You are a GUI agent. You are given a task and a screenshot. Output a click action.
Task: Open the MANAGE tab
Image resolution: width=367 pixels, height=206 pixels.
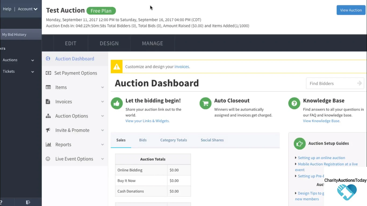pos(153,43)
